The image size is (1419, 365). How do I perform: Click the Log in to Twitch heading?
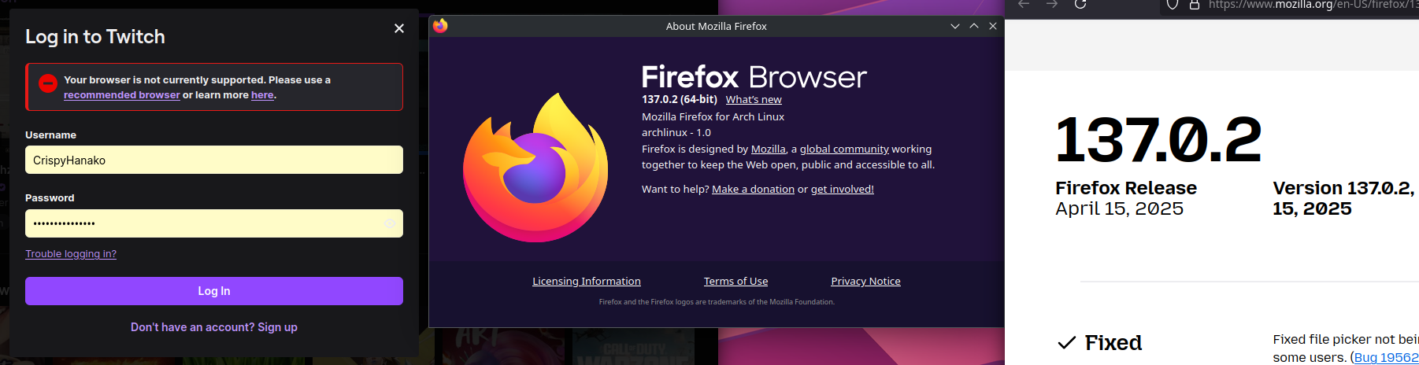click(x=95, y=37)
